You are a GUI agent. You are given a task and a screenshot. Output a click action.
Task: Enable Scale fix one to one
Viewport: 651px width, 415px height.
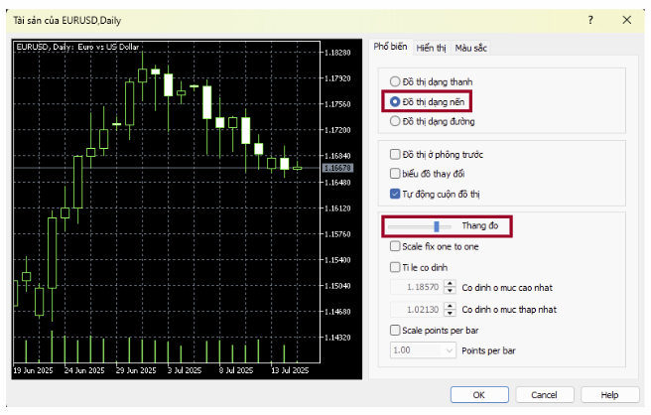pyautogui.click(x=395, y=246)
